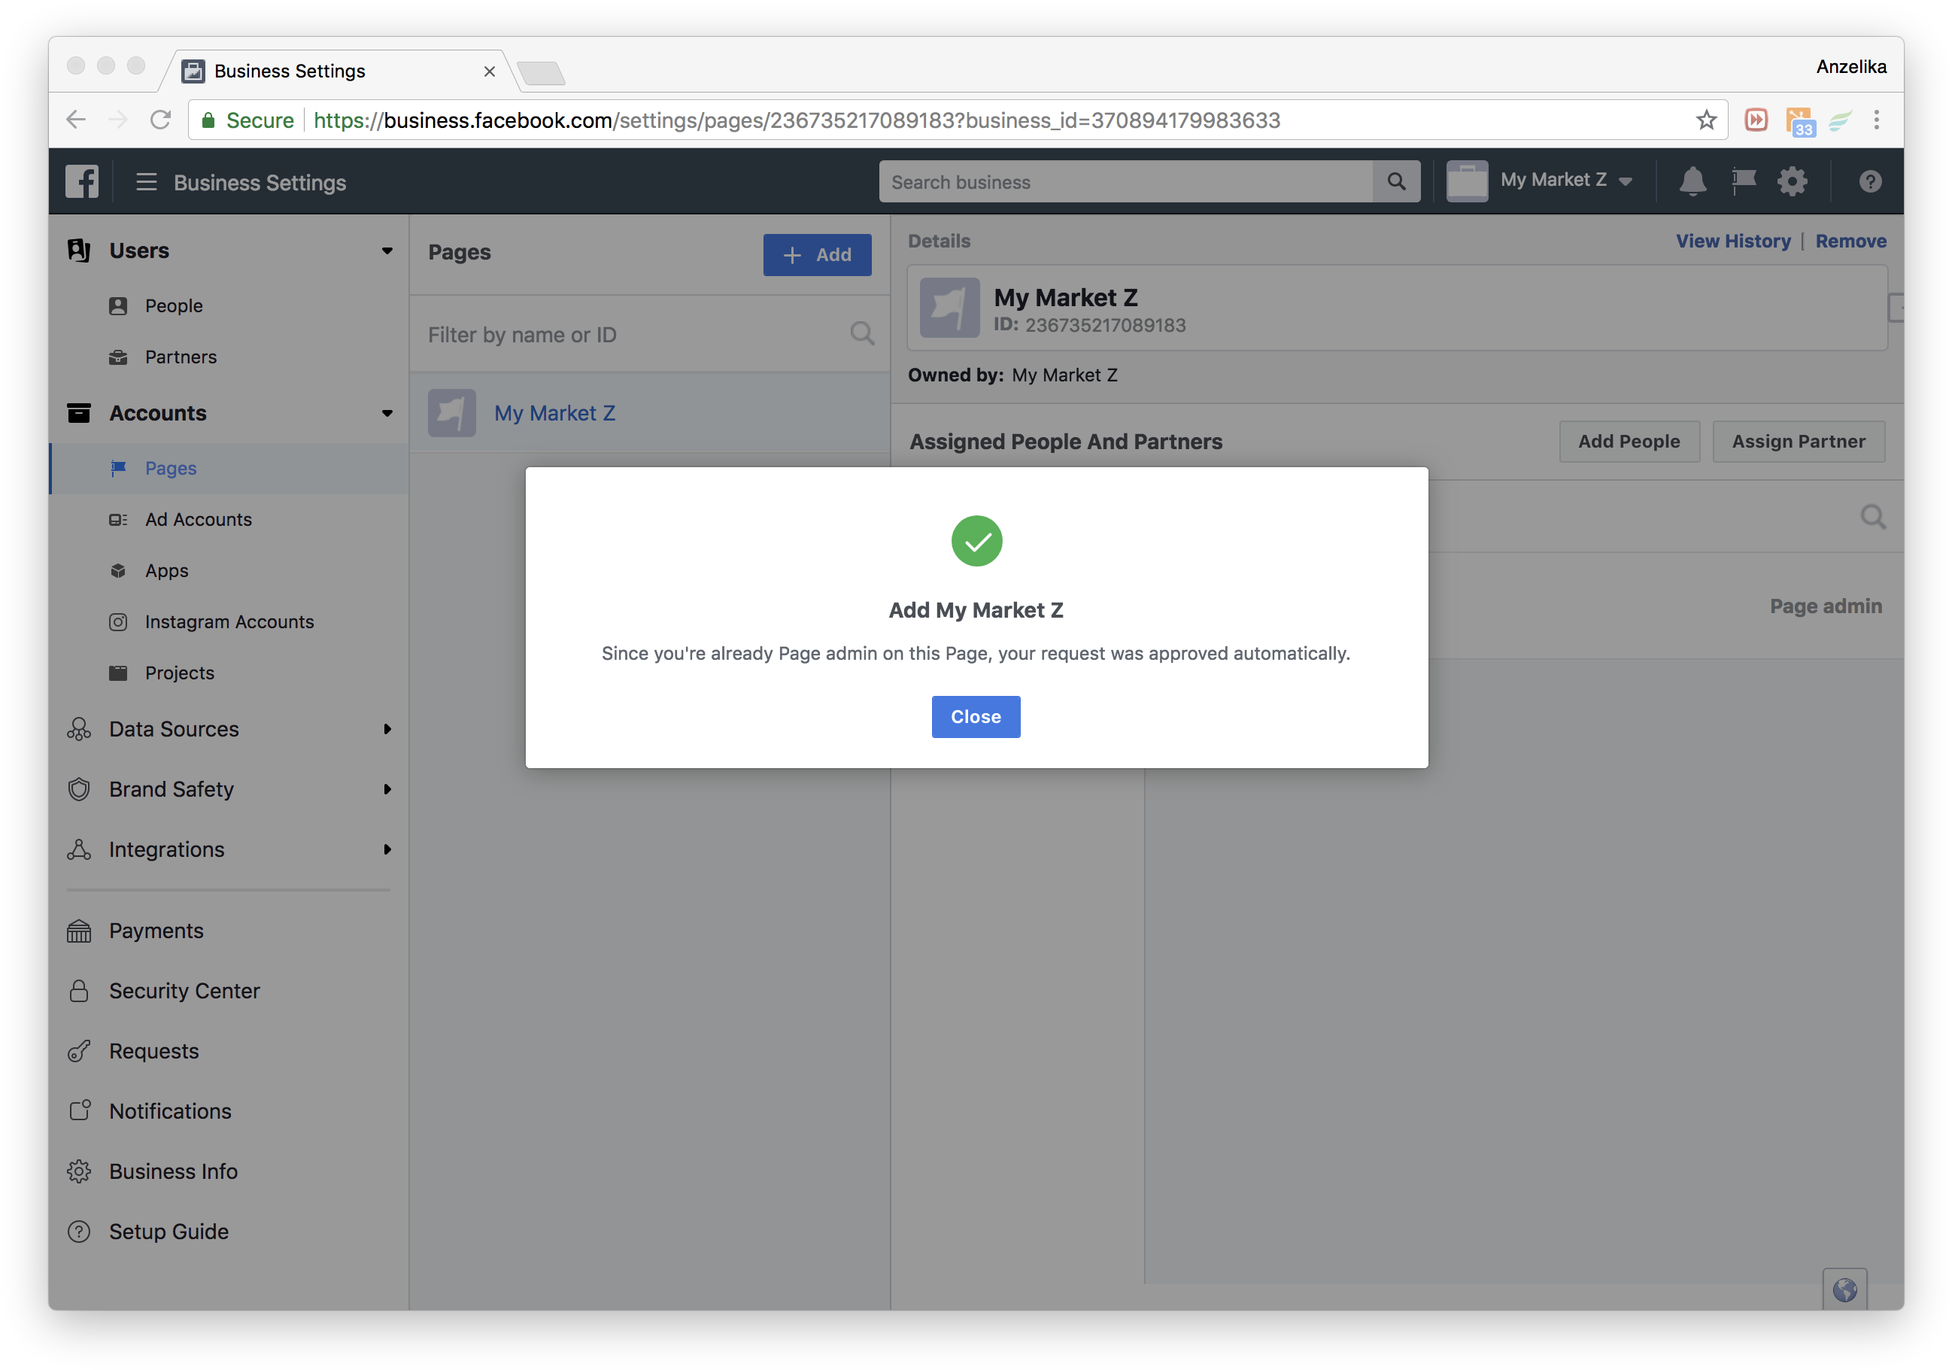Click the Accounts section box icon
The height and width of the screenshot is (1370, 1952).
79,413
